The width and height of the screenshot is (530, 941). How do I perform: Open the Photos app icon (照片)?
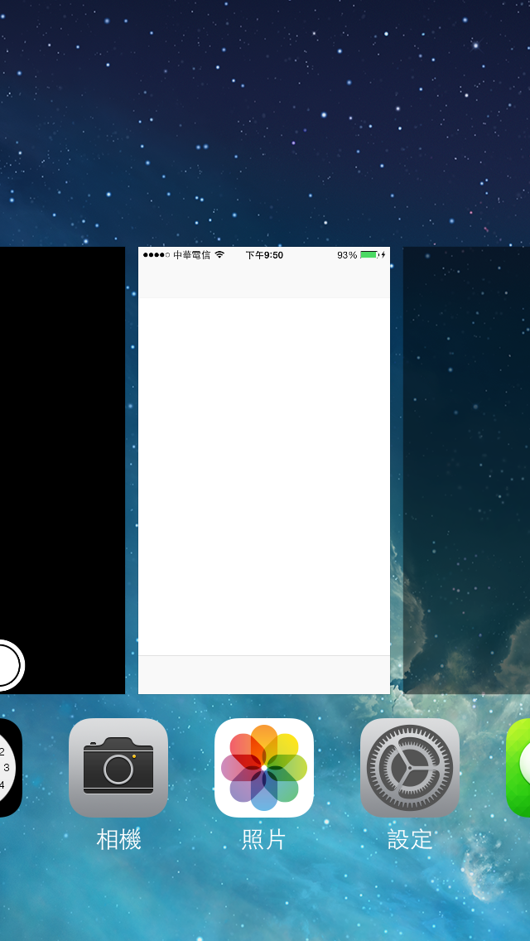point(264,768)
